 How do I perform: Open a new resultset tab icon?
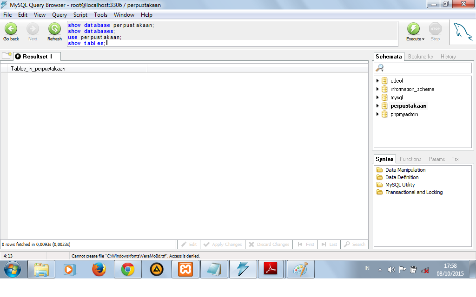[x=7, y=56]
